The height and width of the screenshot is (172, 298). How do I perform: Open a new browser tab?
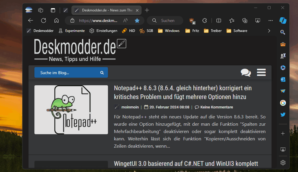(147, 10)
